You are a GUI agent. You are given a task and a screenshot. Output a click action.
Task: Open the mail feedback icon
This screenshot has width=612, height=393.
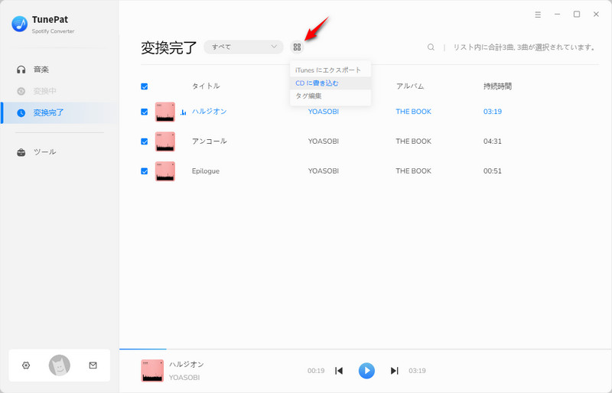pyautogui.click(x=93, y=365)
